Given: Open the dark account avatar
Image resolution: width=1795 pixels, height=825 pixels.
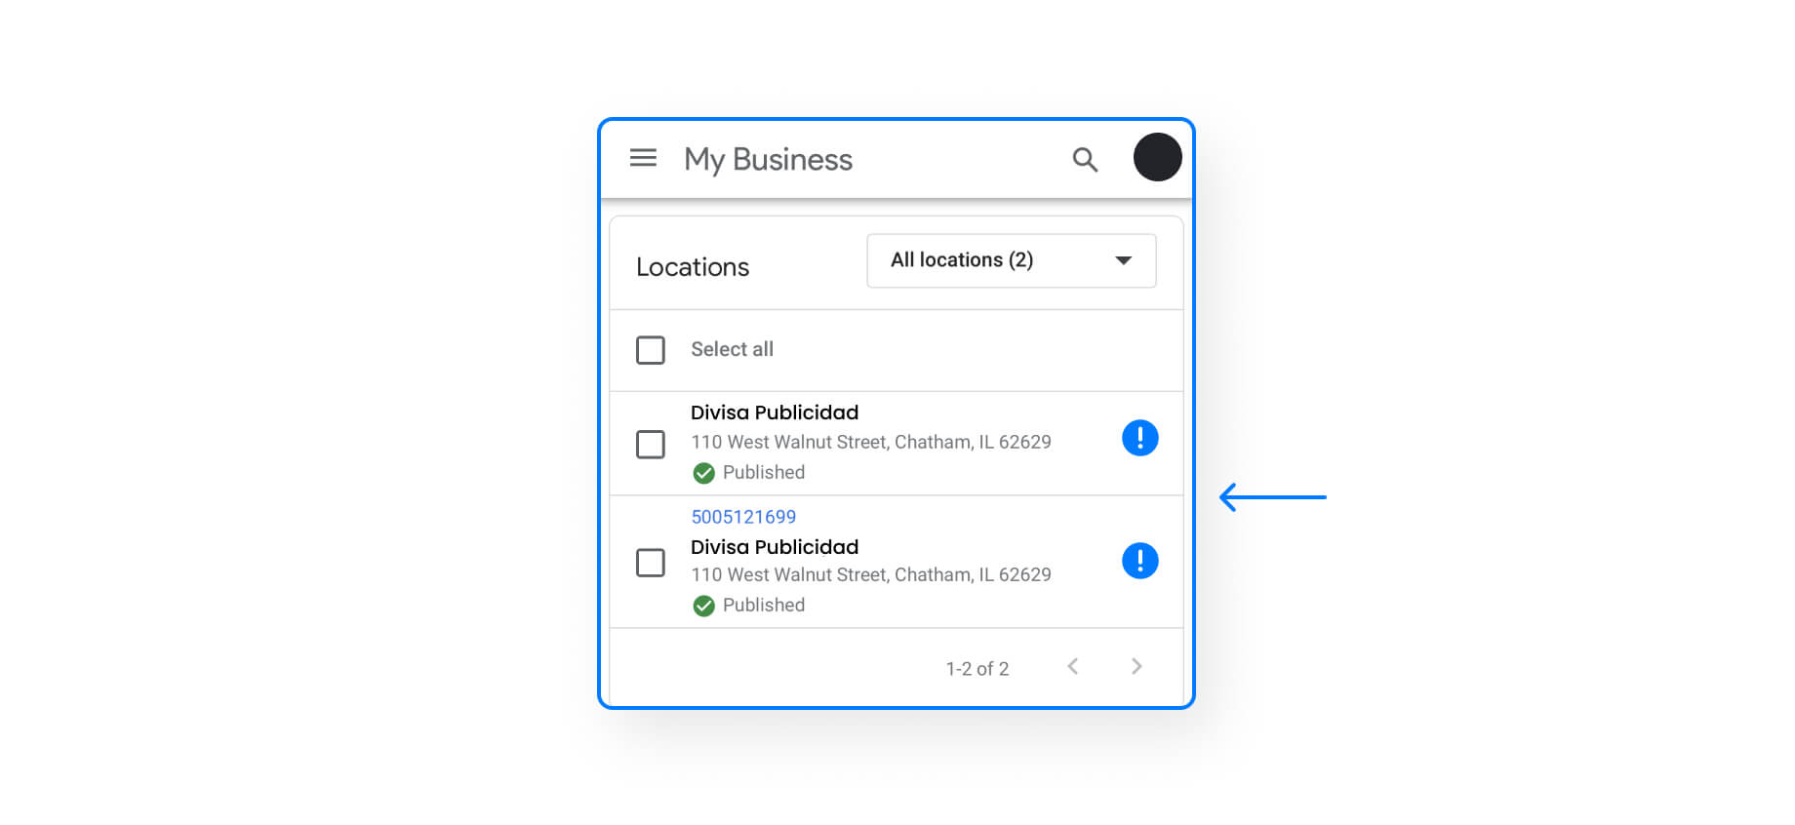Looking at the screenshot, I should (1157, 157).
